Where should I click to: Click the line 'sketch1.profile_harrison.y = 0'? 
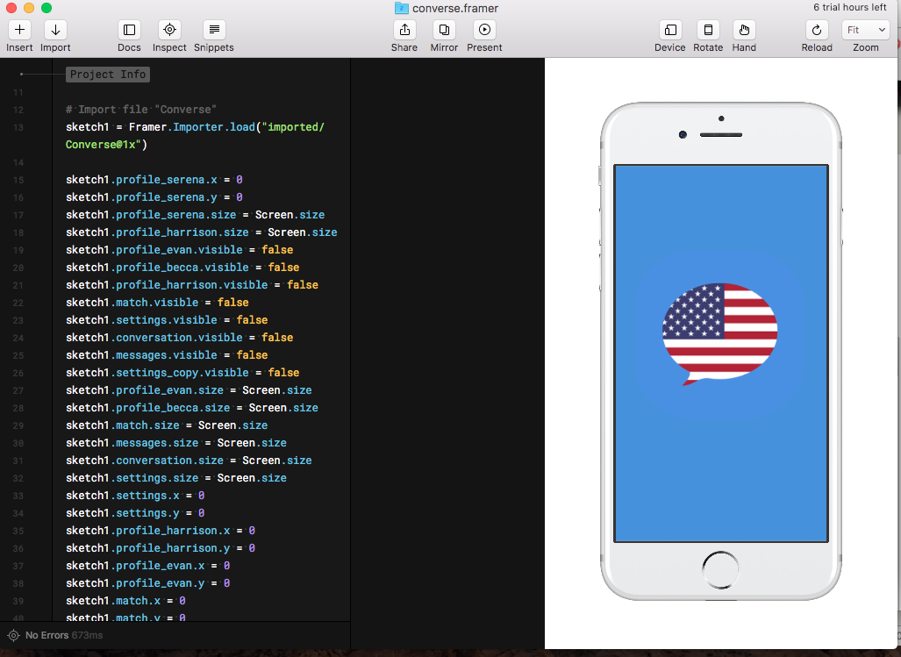[161, 548]
